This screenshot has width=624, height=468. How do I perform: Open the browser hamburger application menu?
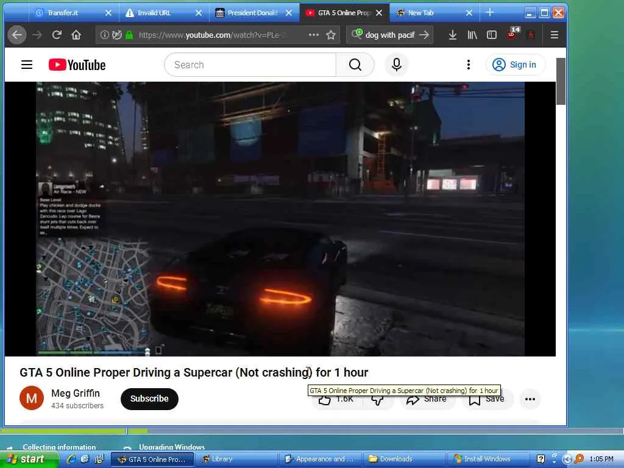(x=555, y=35)
